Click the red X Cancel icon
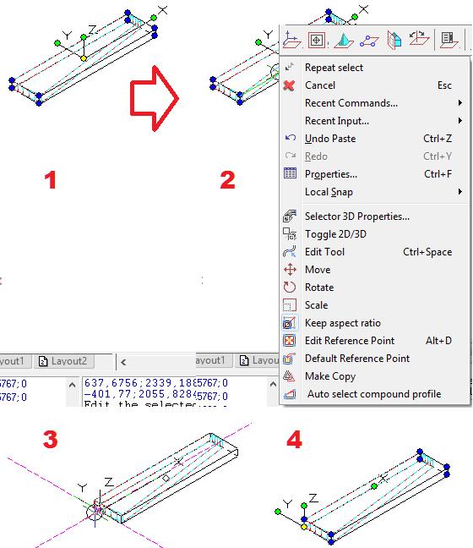The image size is (473, 548). click(x=289, y=85)
